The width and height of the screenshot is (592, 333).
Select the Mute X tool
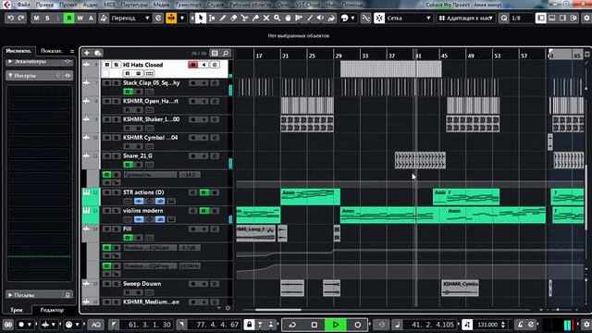coord(266,18)
